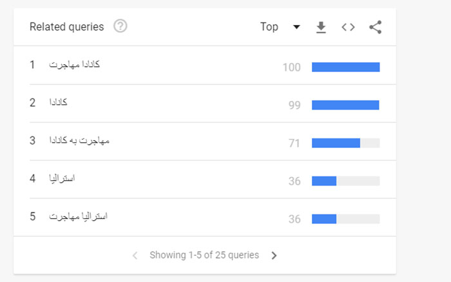This screenshot has width=451, height=282.
Task: Share the Related queries card
Action: [376, 27]
